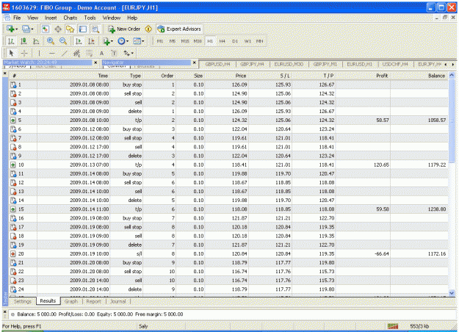Viewport: 459px width, 332px height.
Task: Select the Trendline drawing tool
Action: (x=65, y=54)
